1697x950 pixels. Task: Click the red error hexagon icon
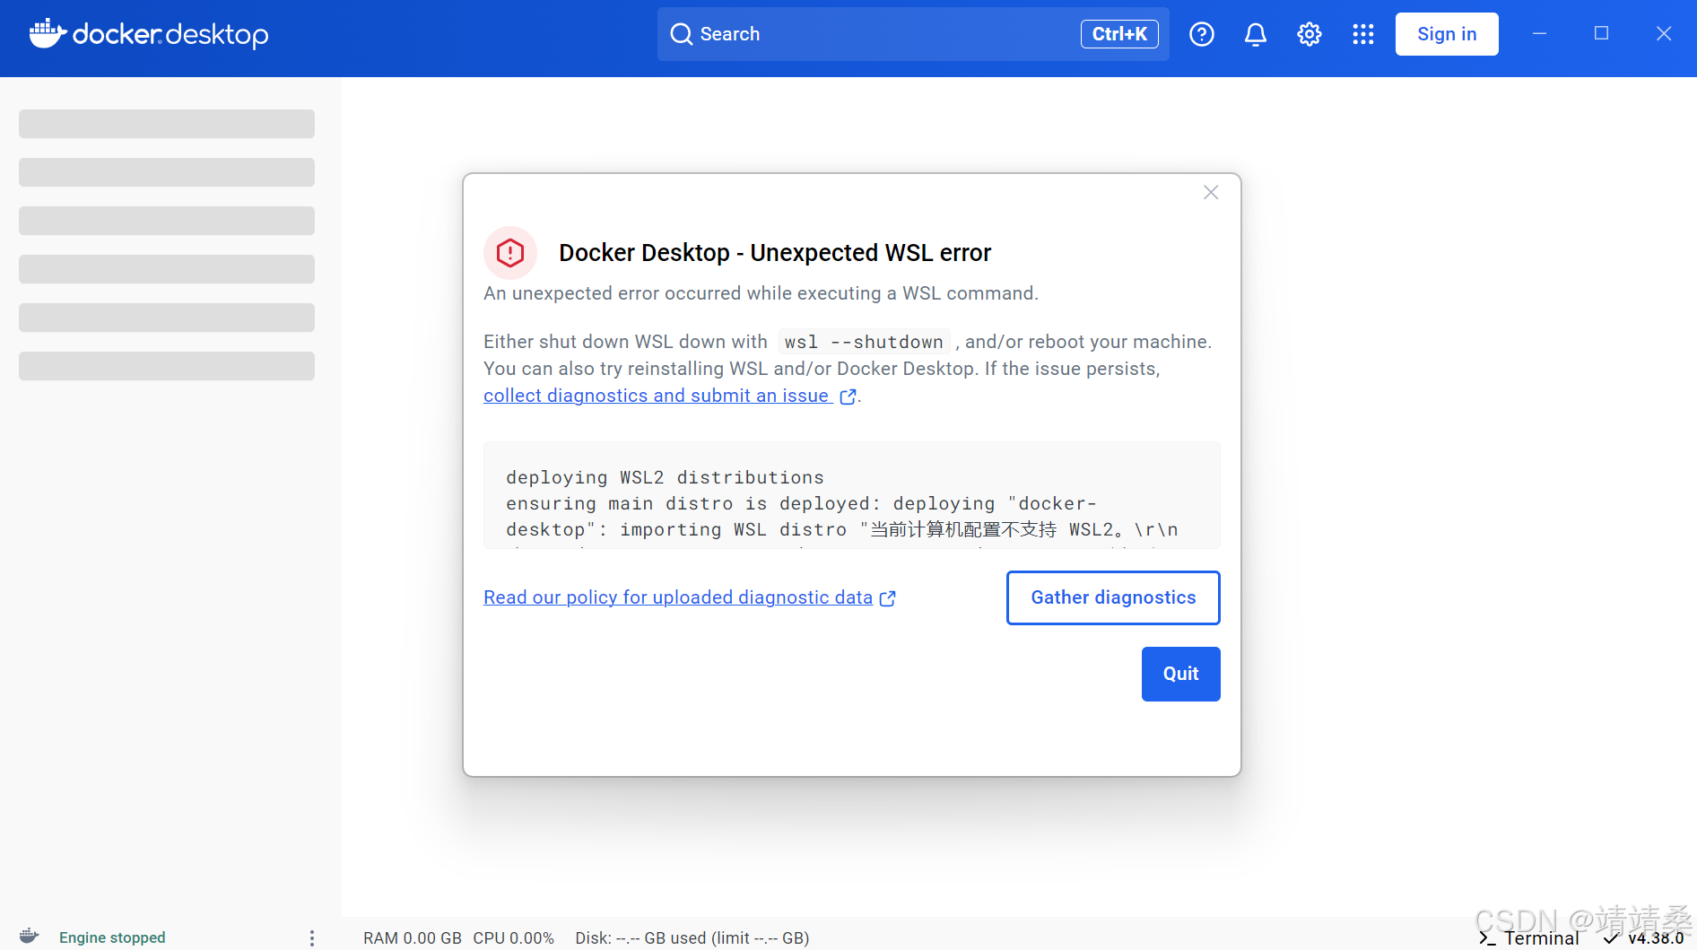tap(510, 253)
